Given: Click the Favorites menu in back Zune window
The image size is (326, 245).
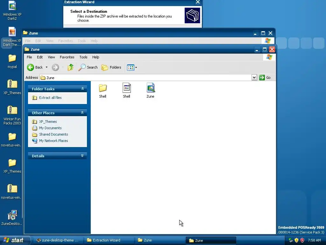Looking at the screenshot, I should pyautogui.click(x=66, y=41).
